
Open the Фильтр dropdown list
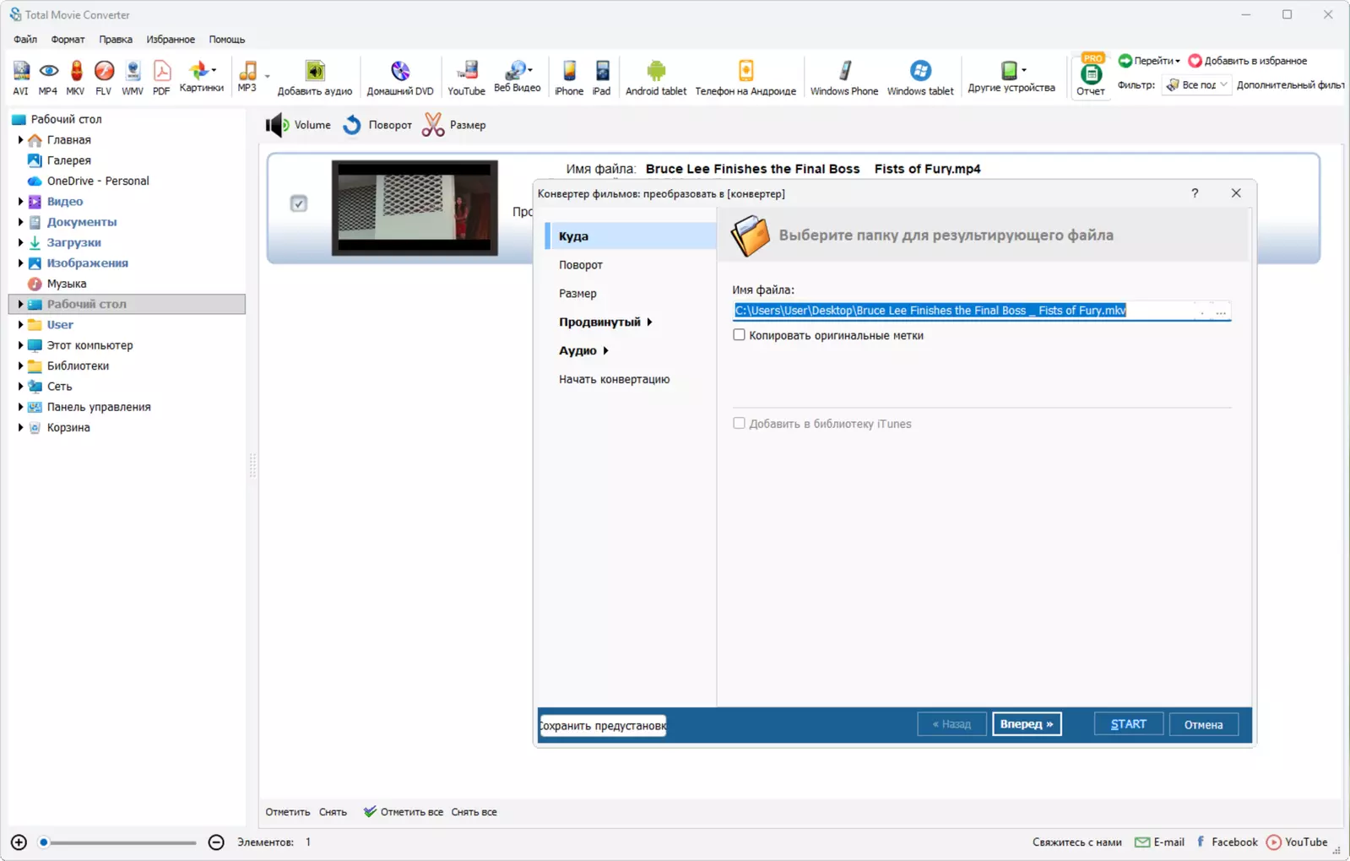click(x=1196, y=84)
